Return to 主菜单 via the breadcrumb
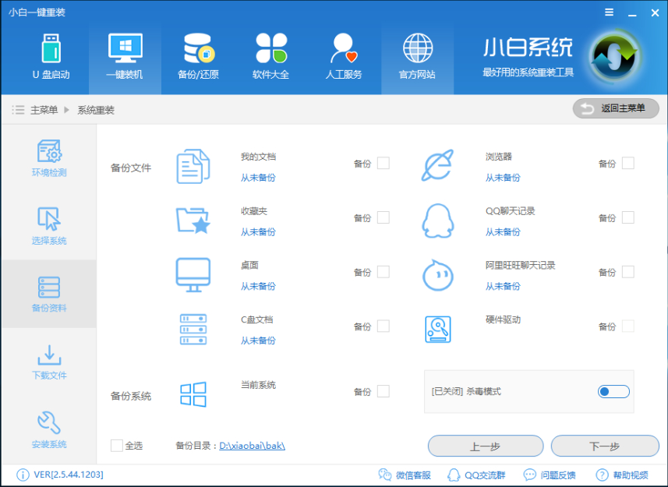Image resolution: width=668 pixels, height=487 pixels. (x=44, y=108)
